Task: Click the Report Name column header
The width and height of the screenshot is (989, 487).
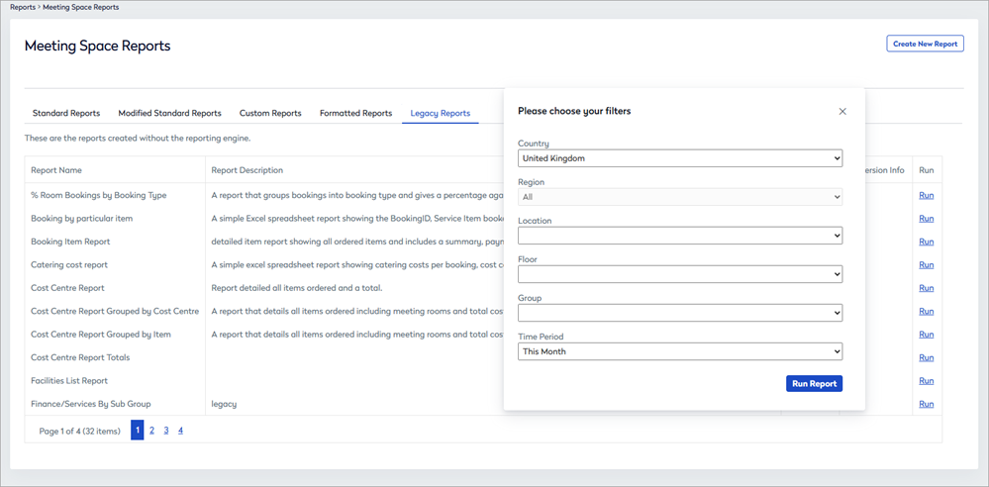Action: pos(56,170)
